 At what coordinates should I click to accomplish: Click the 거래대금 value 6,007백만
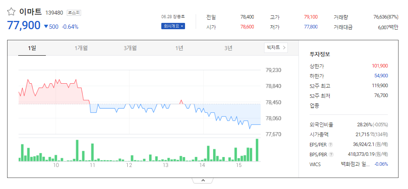point(388,27)
